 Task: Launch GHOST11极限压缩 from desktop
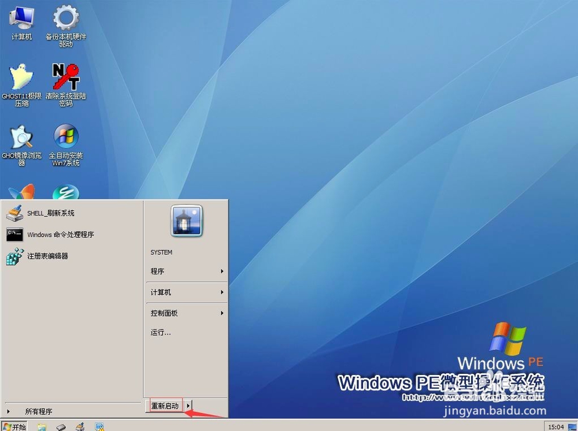pos(21,85)
